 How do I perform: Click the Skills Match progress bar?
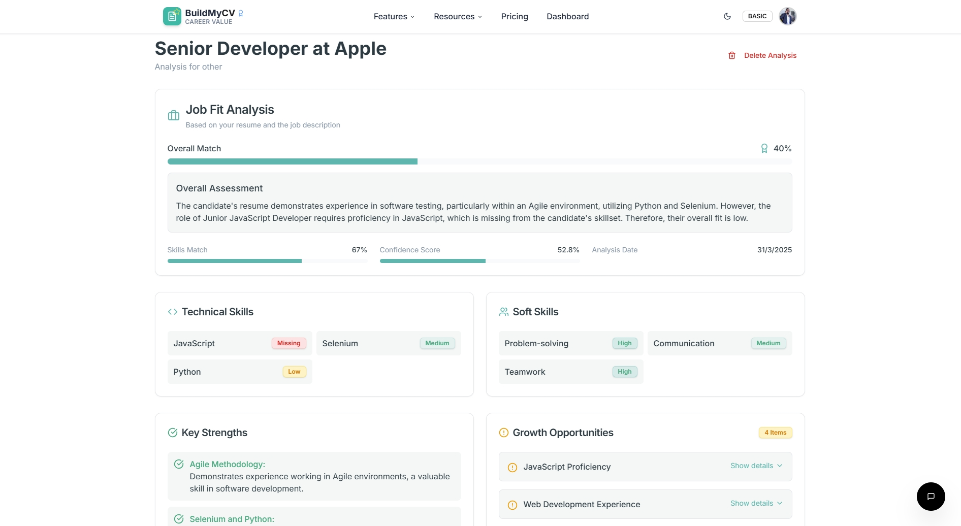click(267, 261)
